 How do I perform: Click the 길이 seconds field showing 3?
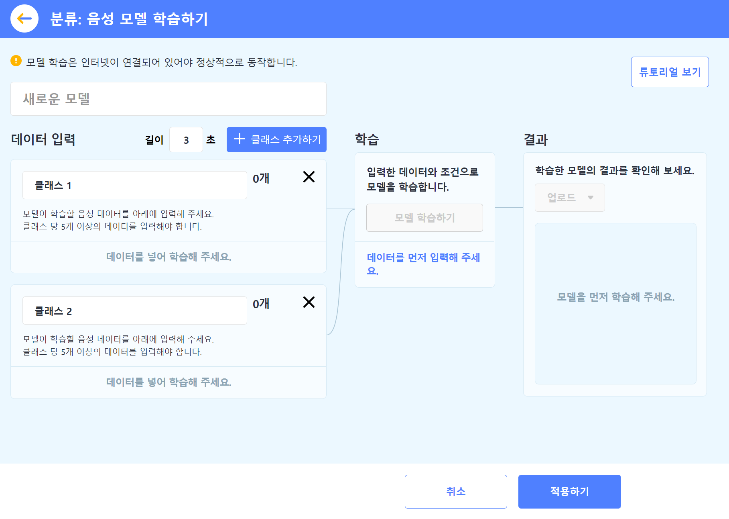pyautogui.click(x=186, y=140)
